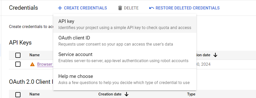Click OAuth table Name column header

(35, 94)
